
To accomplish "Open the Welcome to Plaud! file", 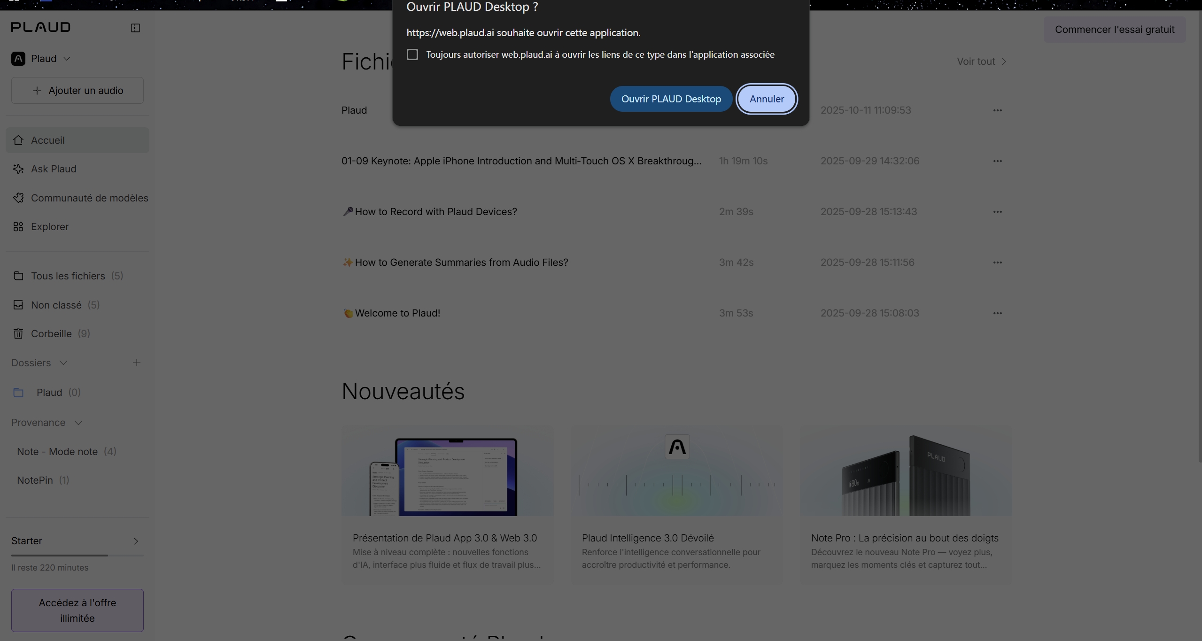I will click(x=391, y=313).
